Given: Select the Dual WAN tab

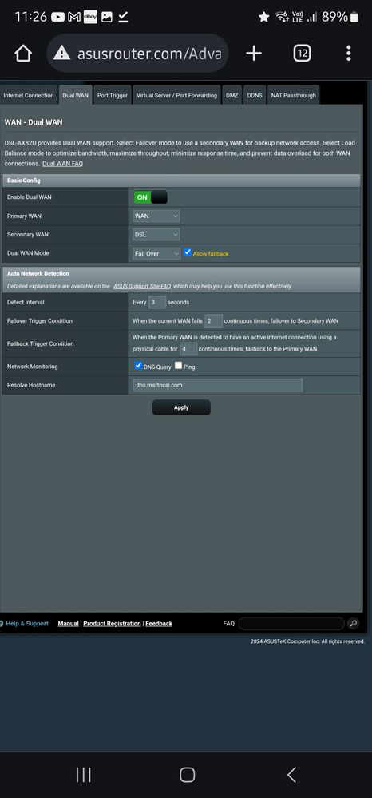Looking at the screenshot, I should coord(75,95).
